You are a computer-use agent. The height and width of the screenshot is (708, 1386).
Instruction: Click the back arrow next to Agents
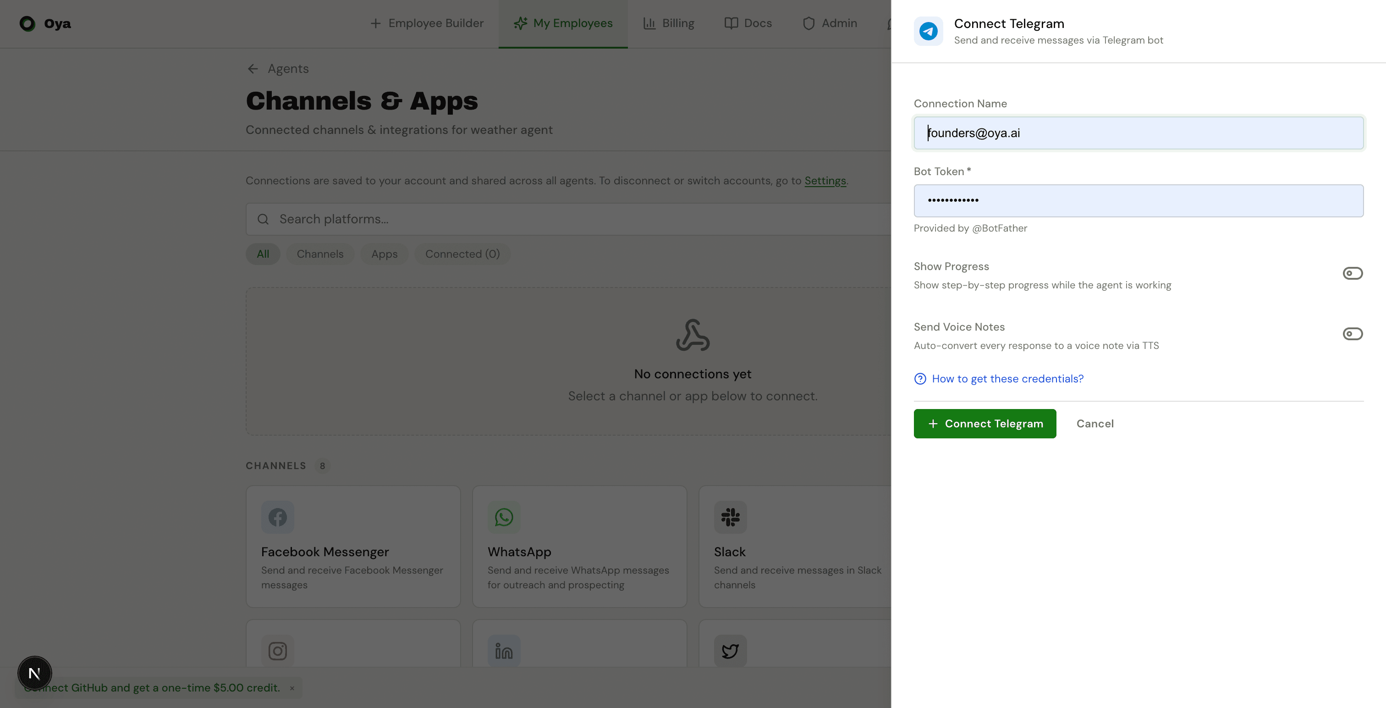pyautogui.click(x=253, y=68)
